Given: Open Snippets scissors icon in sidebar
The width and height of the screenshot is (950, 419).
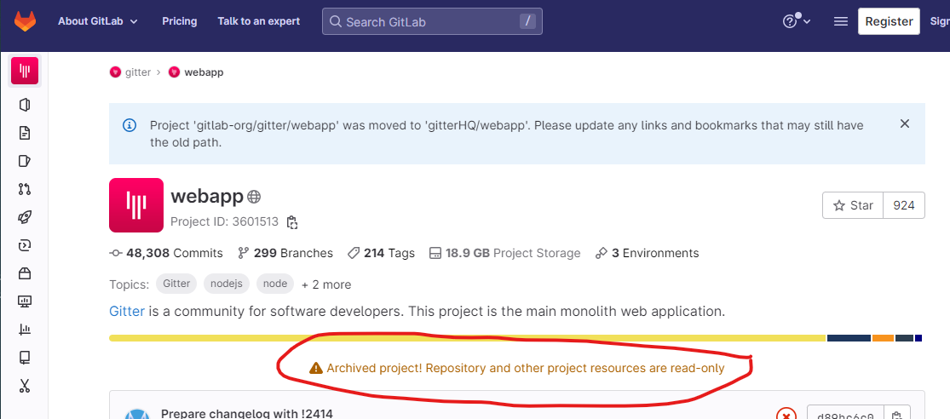Looking at the screenshot, I should [x=25, y=386].
